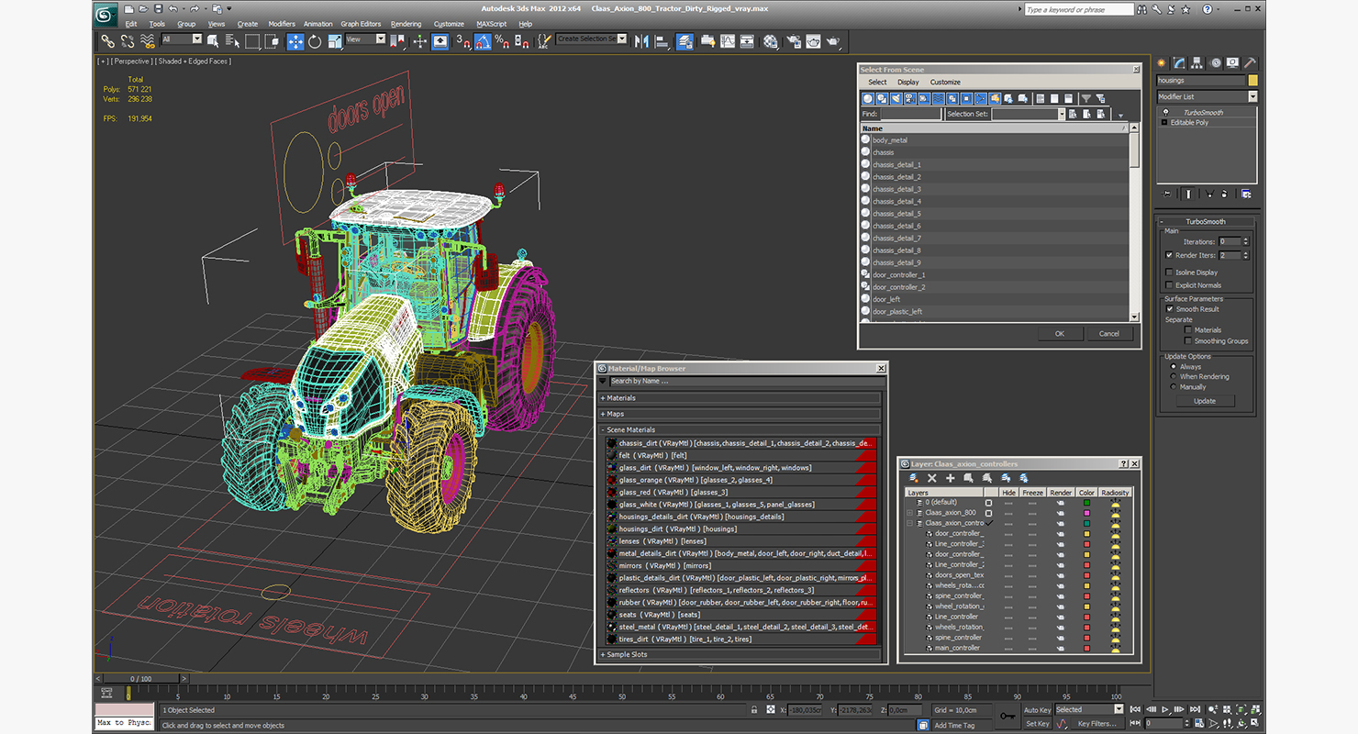Image resolution: width=1358 pixels, height=734 pixels.
Task: Open the MAXScript menu
Action: pos(493,24)
